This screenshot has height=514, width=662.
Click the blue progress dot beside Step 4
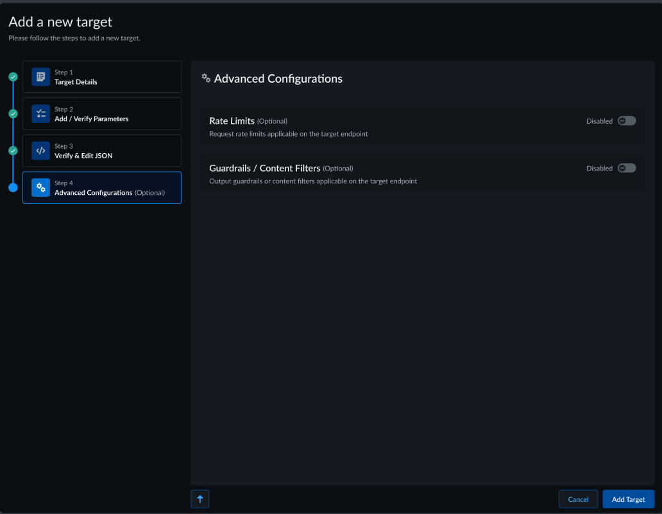click(13, 188)
